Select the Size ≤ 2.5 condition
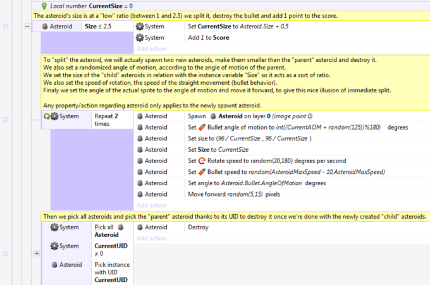 (x=98, y=27)
